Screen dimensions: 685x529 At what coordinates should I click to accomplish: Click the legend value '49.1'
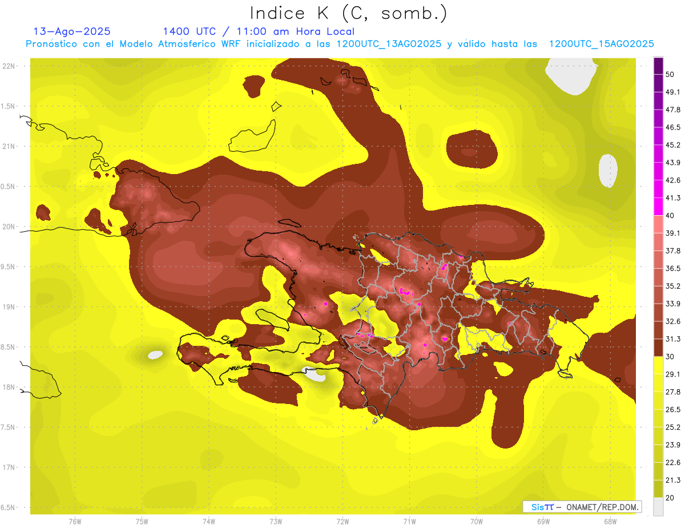[673, 92]
